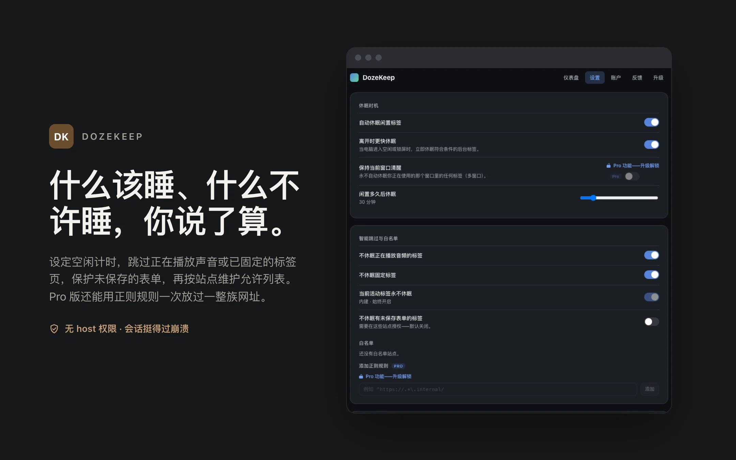The width and height of the screenshot is (736, 460).
Task: Click the shield icon beside 无 host 权限
Action: pyautogui.click(x=54, y=329)
